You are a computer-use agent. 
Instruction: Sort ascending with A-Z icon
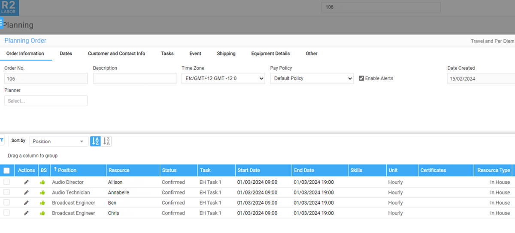96,141
